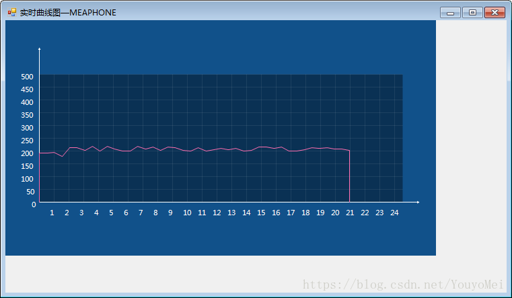Maximize the 实时曲线图 window

472,13
